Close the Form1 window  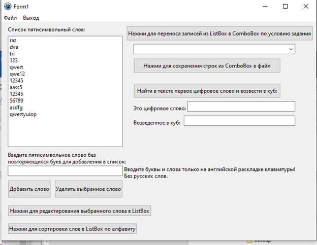[306, 7]
